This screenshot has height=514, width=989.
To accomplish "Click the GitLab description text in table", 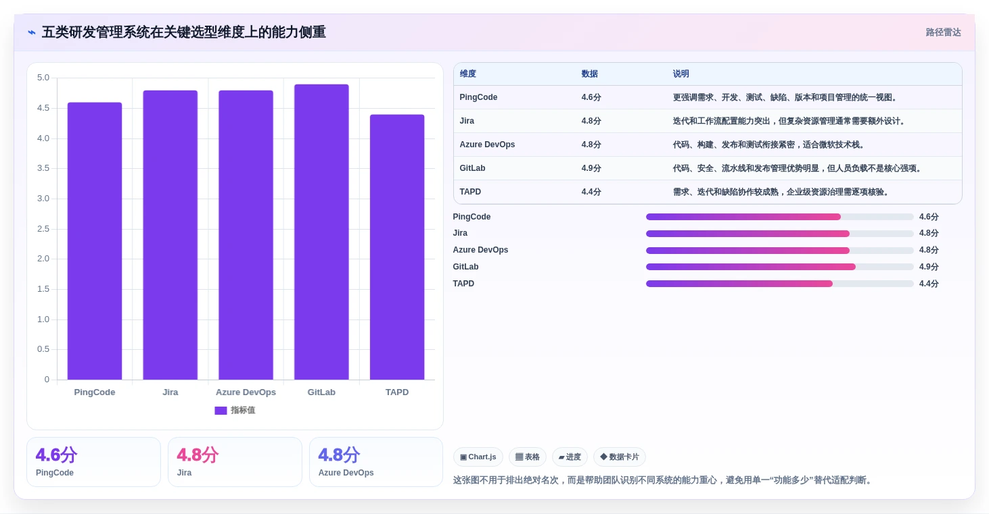I will pos(797,168).
